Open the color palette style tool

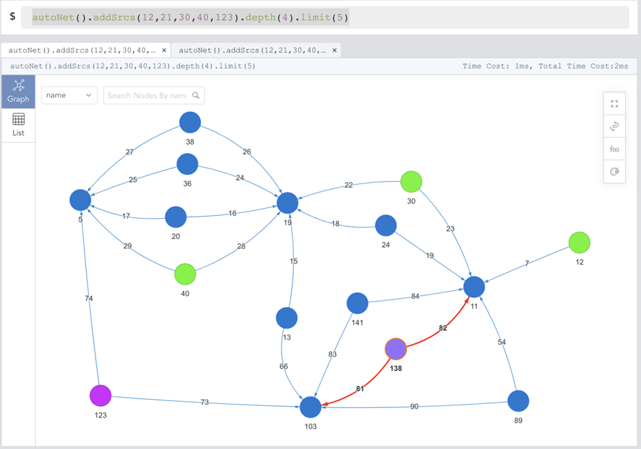point(614,172)
